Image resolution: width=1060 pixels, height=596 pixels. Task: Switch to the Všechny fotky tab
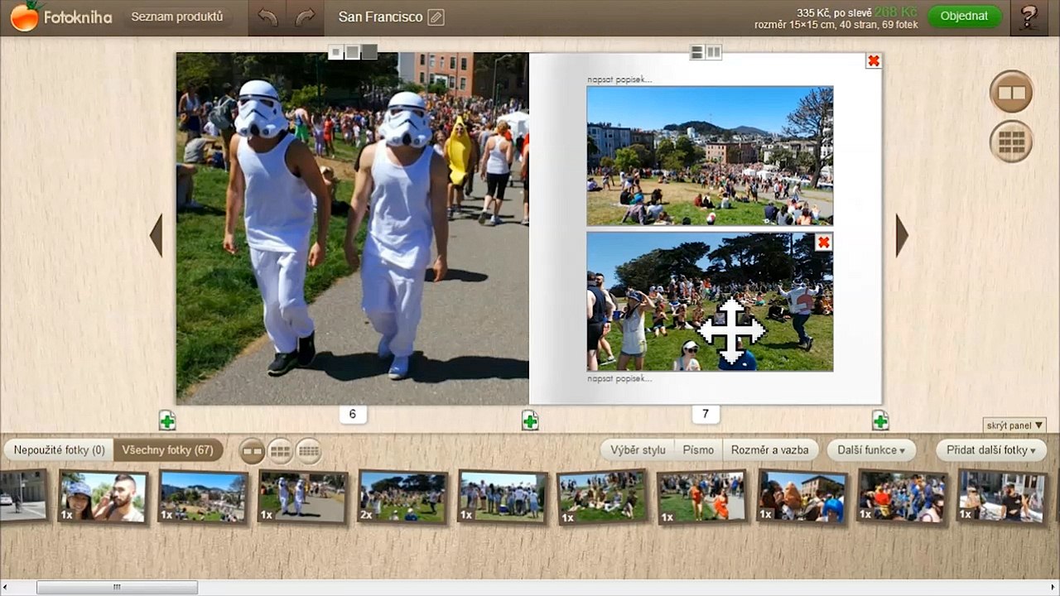pyautogui.click(x=168, y=450)
